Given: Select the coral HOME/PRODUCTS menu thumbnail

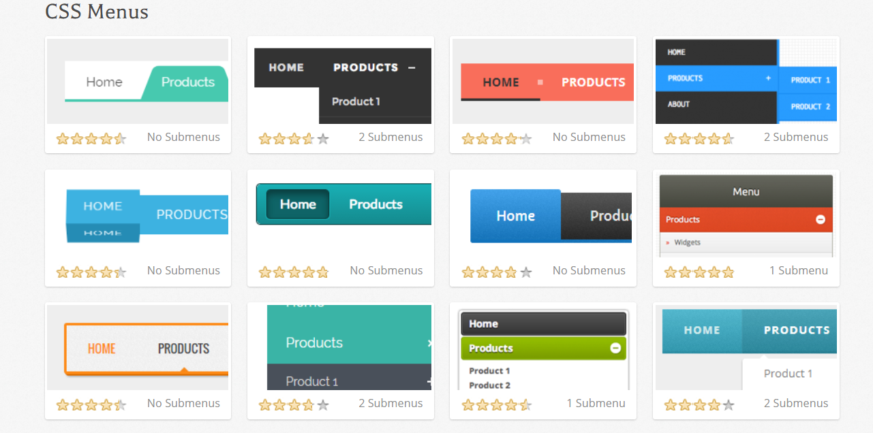Looking at the screenshot, I should pyautogui.click(x=543, y=82).
